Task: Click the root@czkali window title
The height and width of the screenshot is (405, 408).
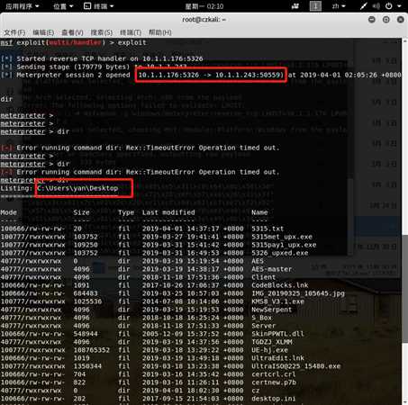Action: pos(204,20)
